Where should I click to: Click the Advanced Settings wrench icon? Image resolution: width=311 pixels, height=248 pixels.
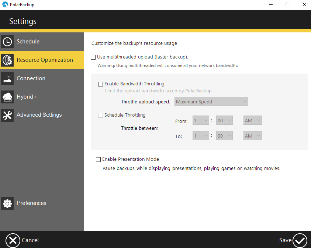7,115
